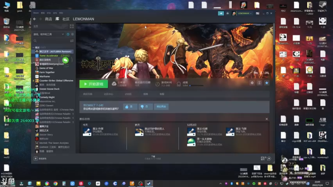Click the 稍后再说 maybe later button
The image size is (333, 187).
coord(161,106)
